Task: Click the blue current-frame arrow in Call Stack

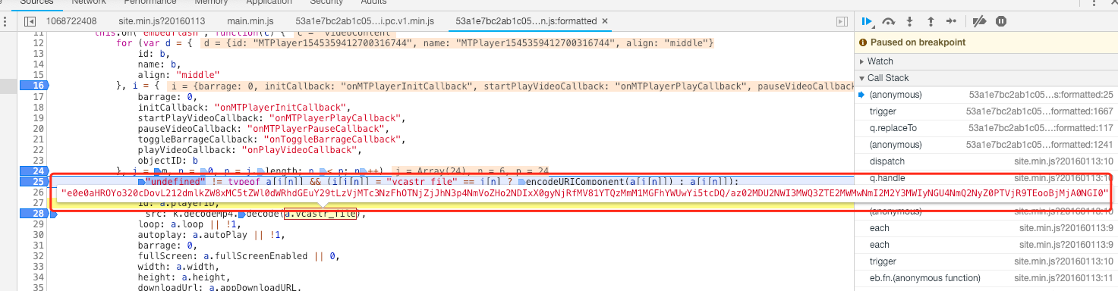Action: 861,95
